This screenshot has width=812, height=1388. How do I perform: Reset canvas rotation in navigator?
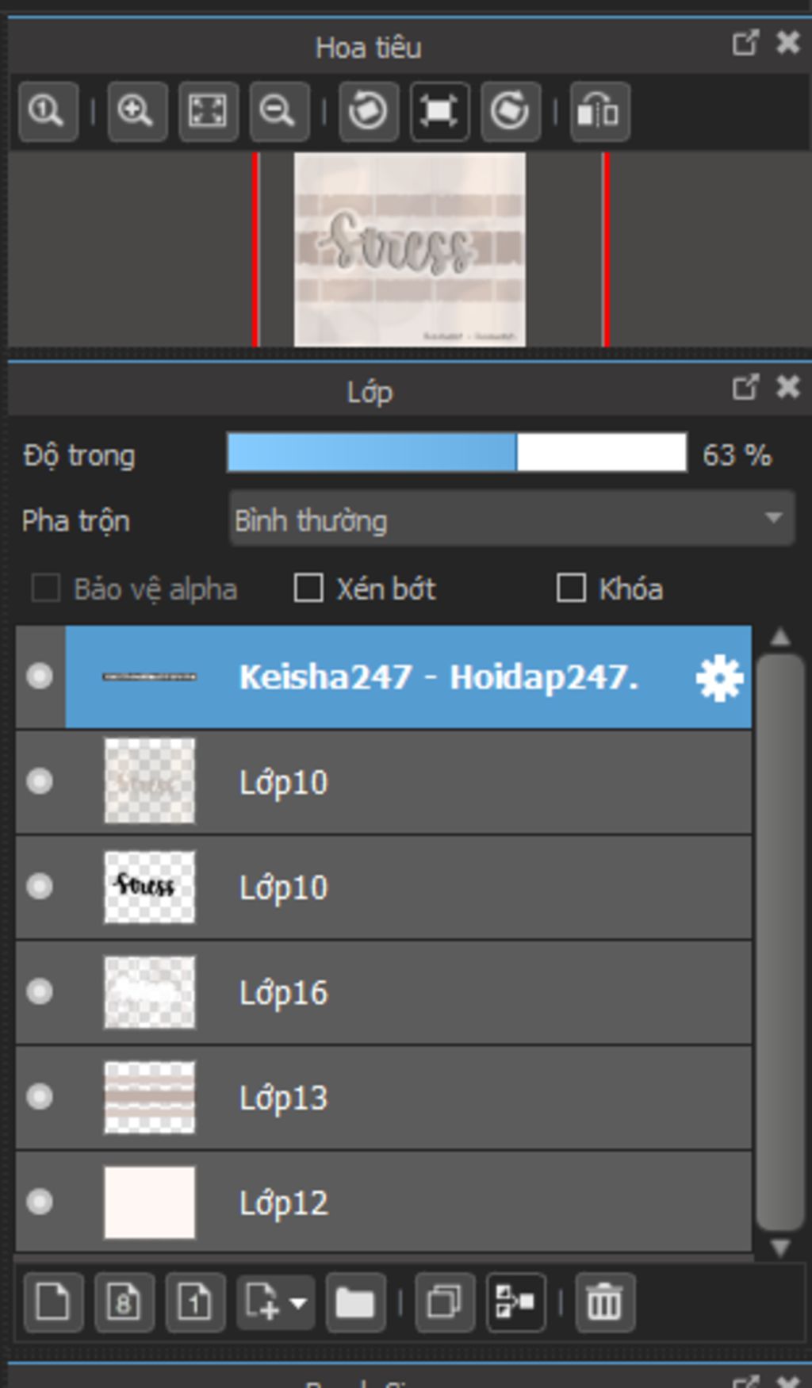coord(439,112)
